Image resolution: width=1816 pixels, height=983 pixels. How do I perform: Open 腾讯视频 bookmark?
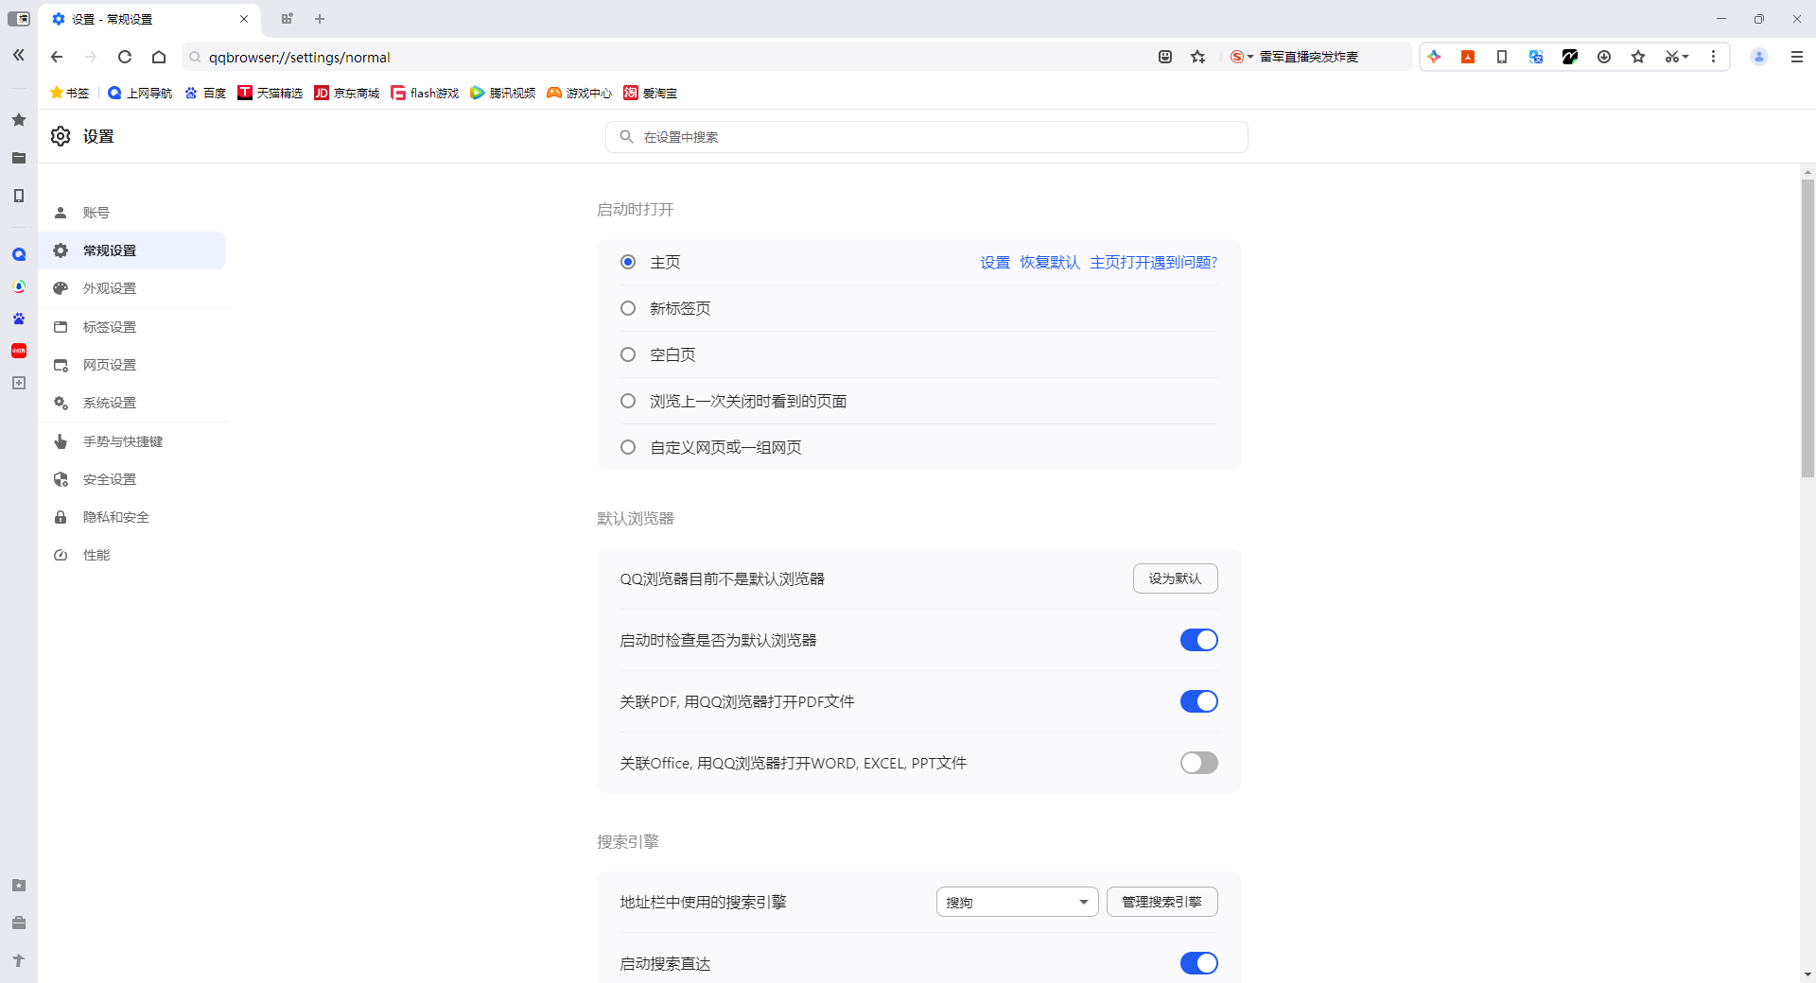pos(503,93)
